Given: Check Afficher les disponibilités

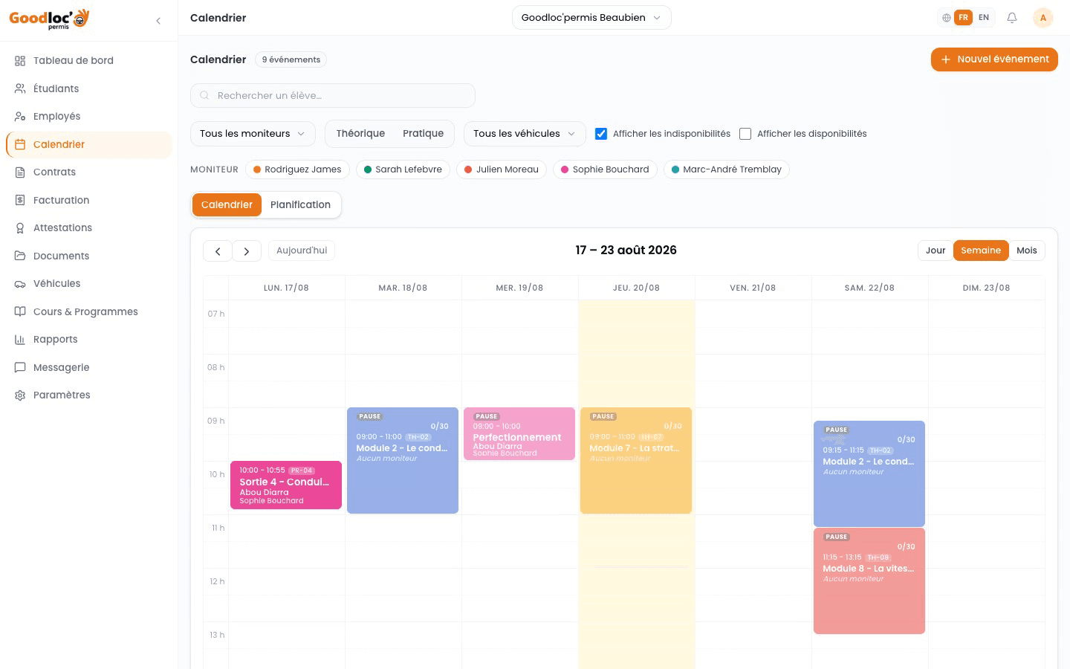Looking at the screenshot, I should click(x=745, y=134).
